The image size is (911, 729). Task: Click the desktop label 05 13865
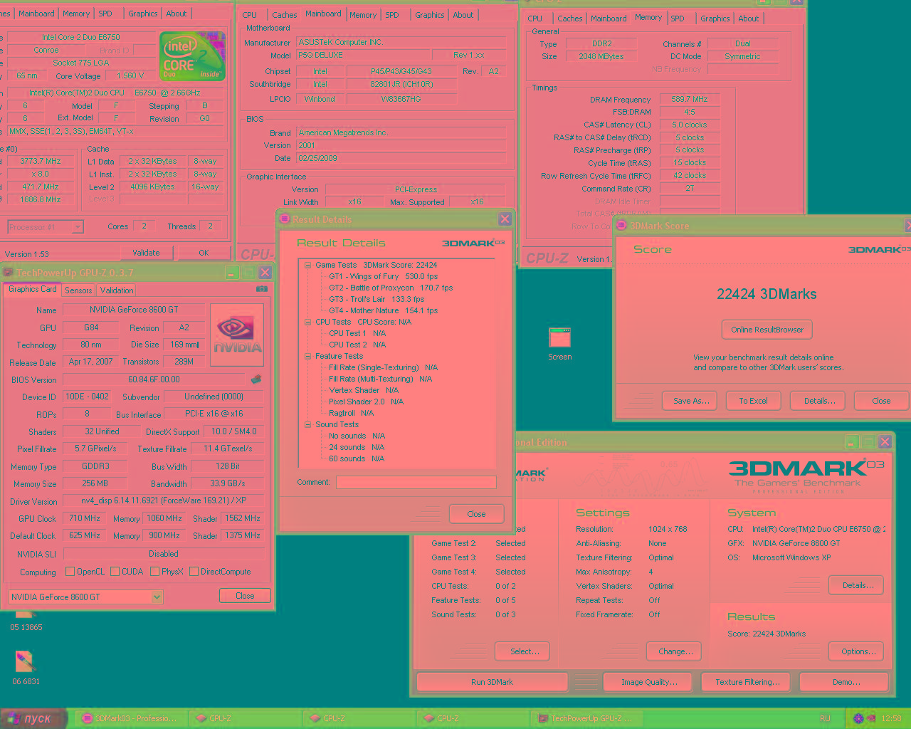26,627
